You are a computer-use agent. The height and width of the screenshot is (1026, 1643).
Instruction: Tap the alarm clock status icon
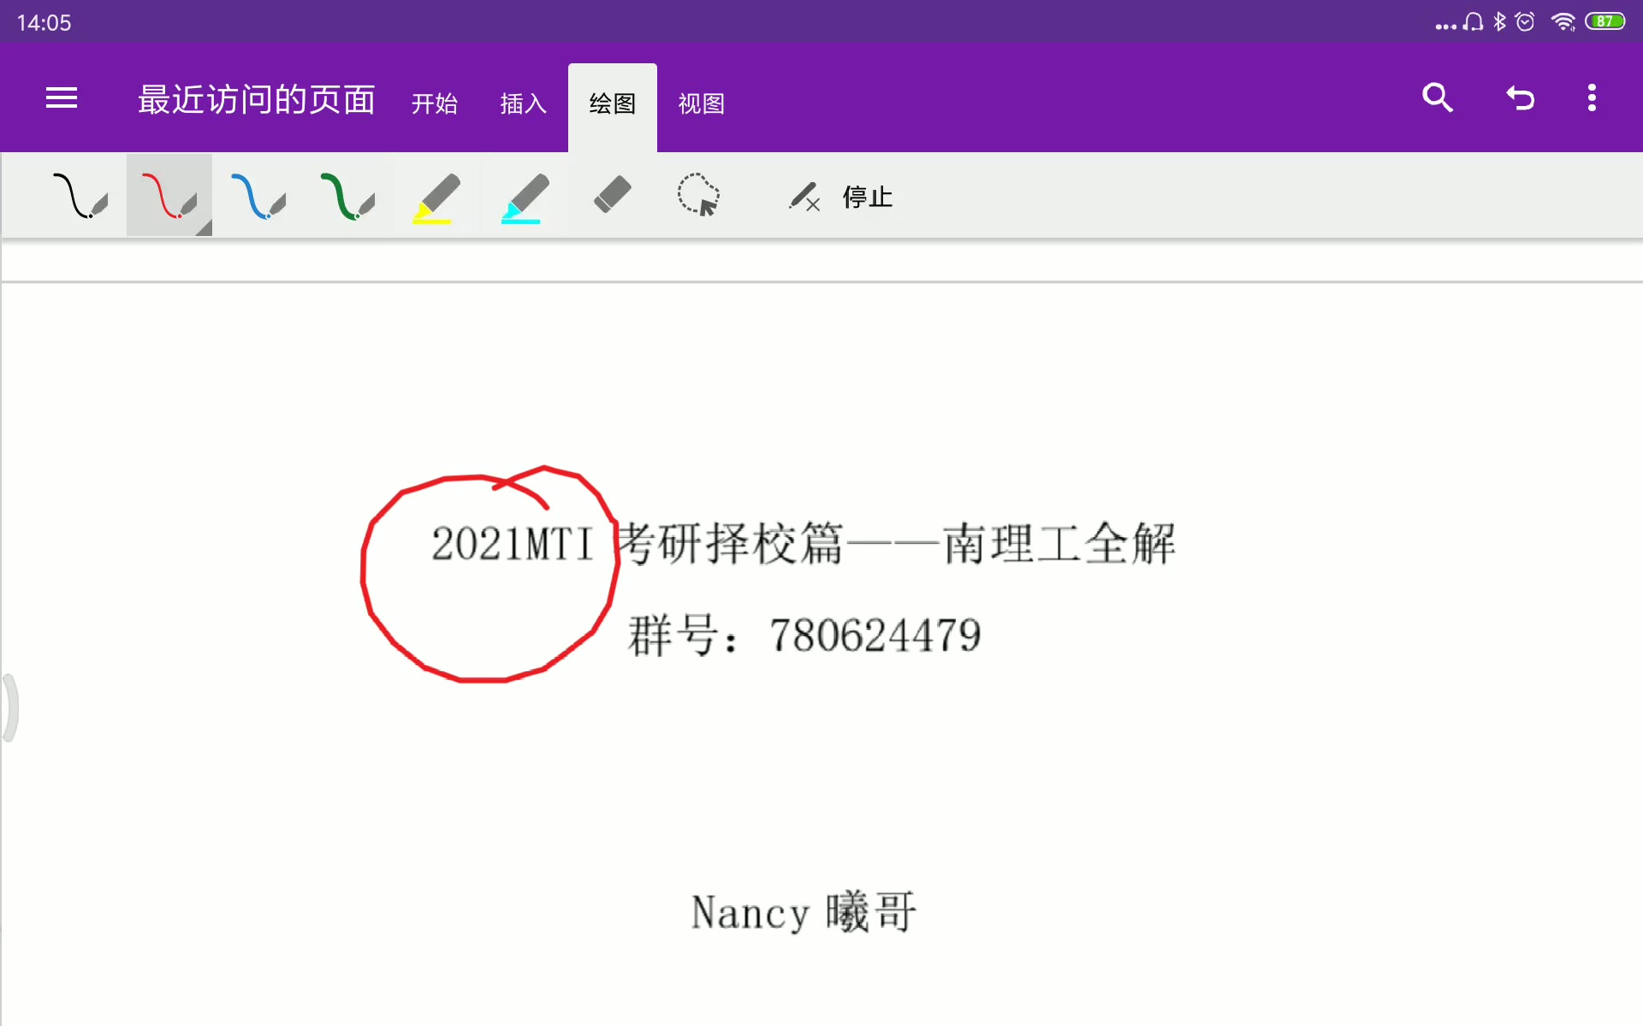tap(1525, 21)
